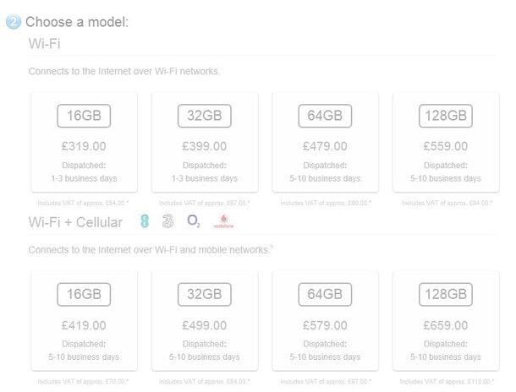Click the Vodafone carrier logo

tap(223, 221)
